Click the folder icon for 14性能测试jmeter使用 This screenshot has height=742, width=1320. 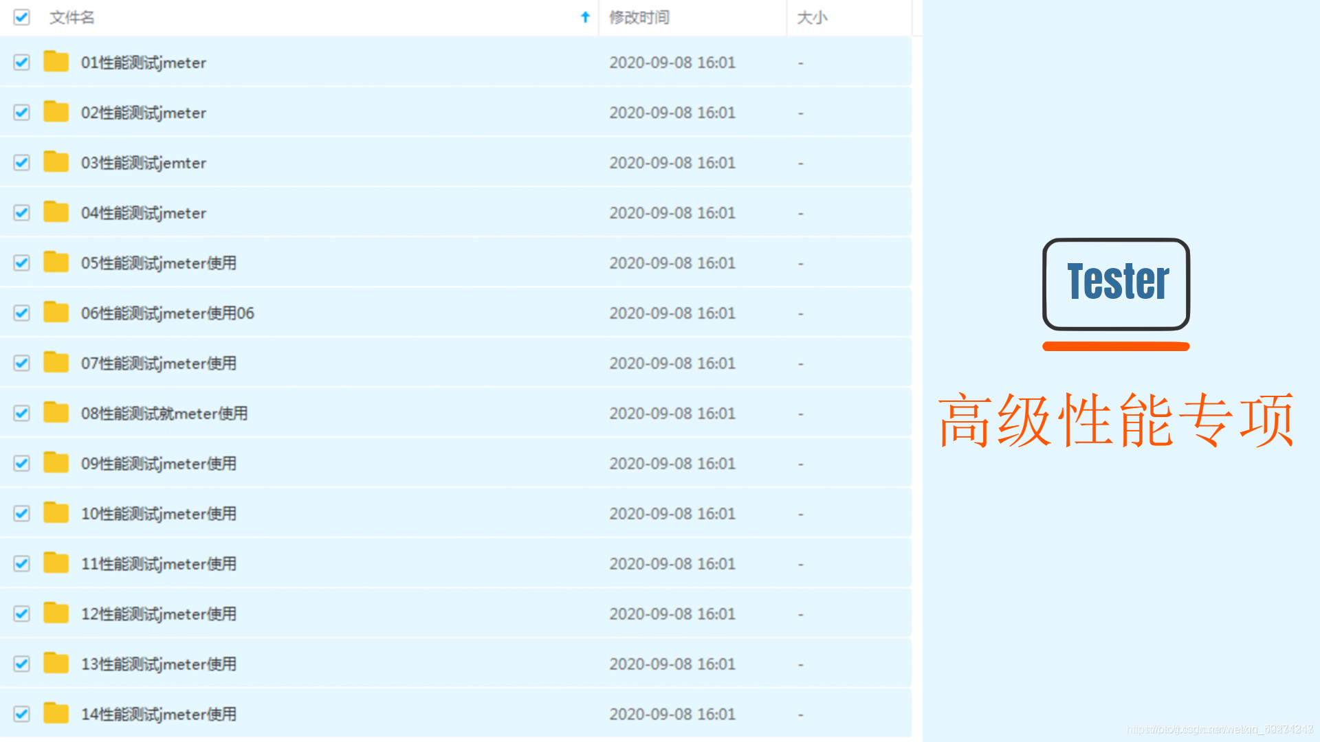point(56,714)
